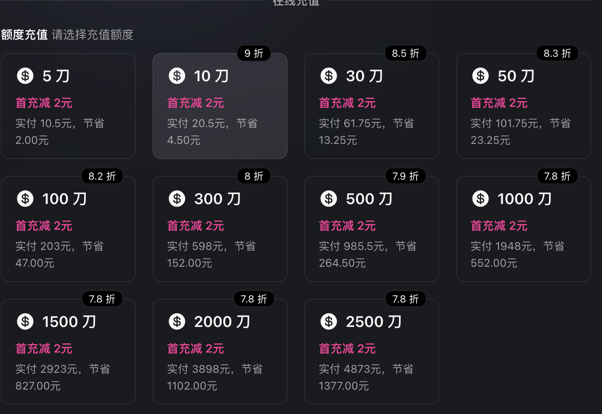Click 首充减 2元 on the 5 刀 card
Image resolution: width=602 pixels, height=414 pixels.
tap(44, 103)
